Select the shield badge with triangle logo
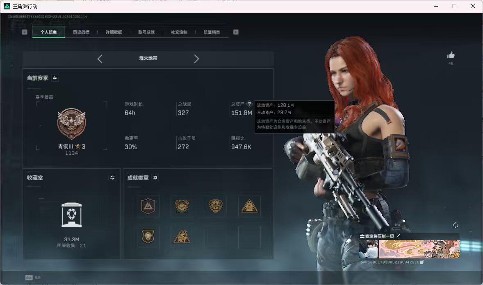This screenshot has width=483, height=285. [148, 206]
